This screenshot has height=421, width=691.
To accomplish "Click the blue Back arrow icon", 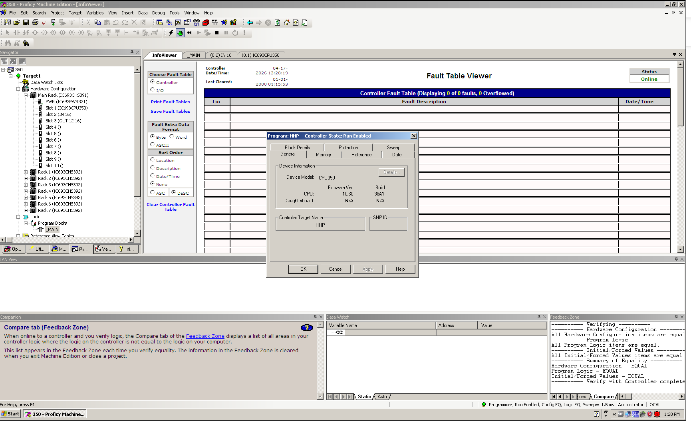I will tap(250, 22).
